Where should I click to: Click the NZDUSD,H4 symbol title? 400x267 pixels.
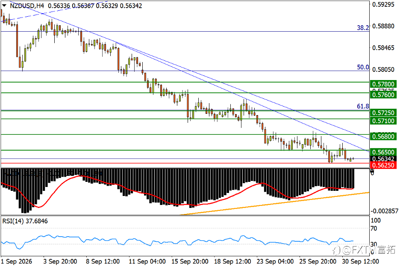[x=27, y=6]
